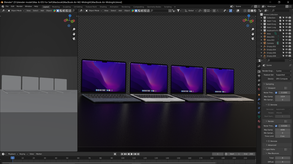Open the Window menu
This screenshot has width=293, height=164.
pos(28,6)
